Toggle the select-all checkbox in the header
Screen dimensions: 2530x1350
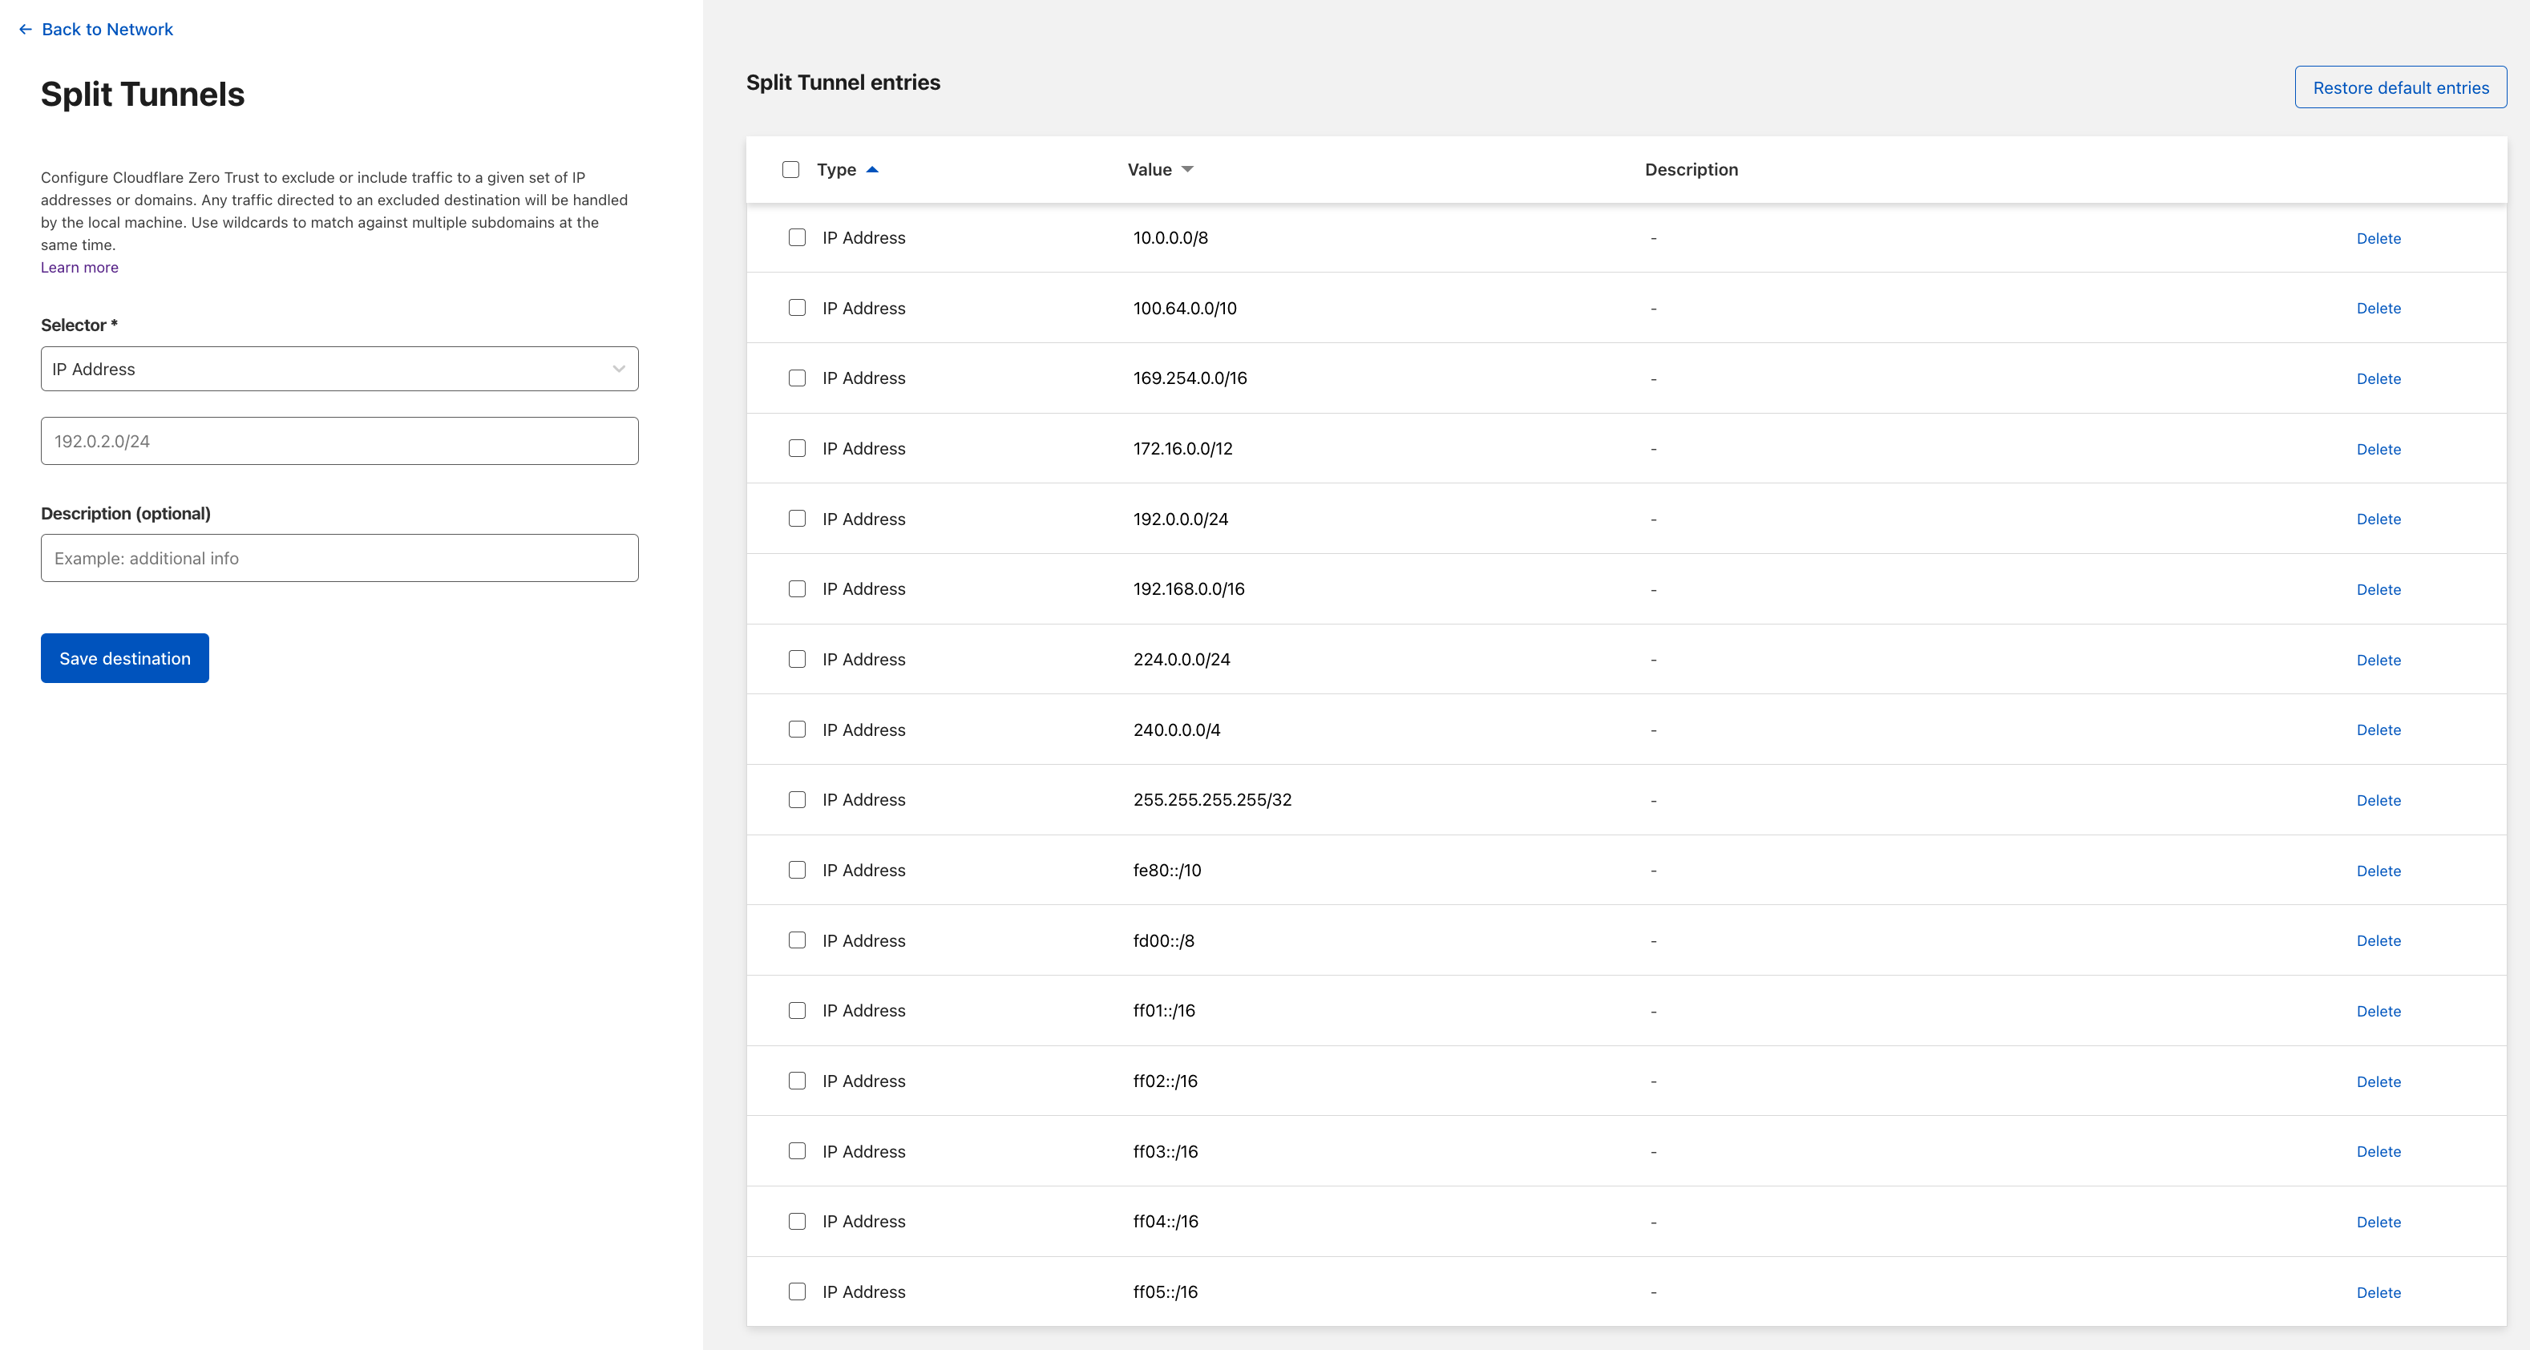(790, 170)
